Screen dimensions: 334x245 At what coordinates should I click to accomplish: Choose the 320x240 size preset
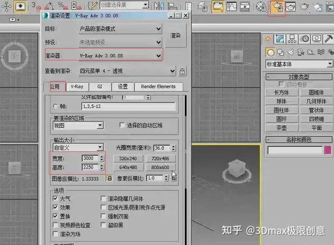(x=128, y=158)
